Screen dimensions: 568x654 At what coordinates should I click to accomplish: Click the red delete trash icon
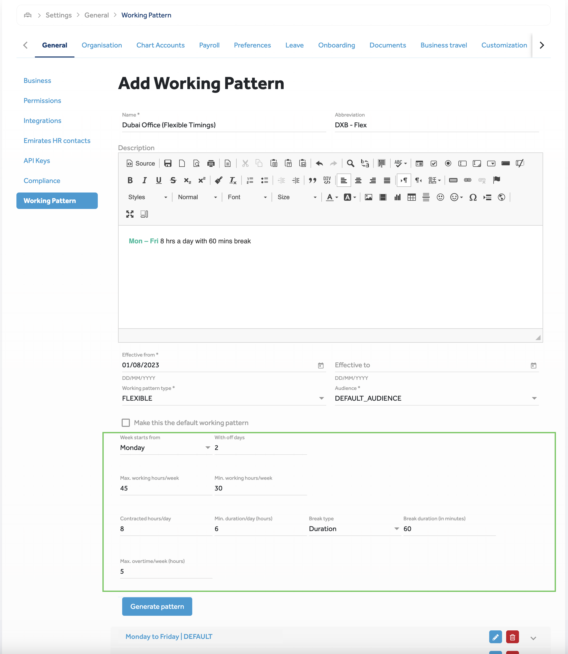pyautogui.click(x=512, y=637)
